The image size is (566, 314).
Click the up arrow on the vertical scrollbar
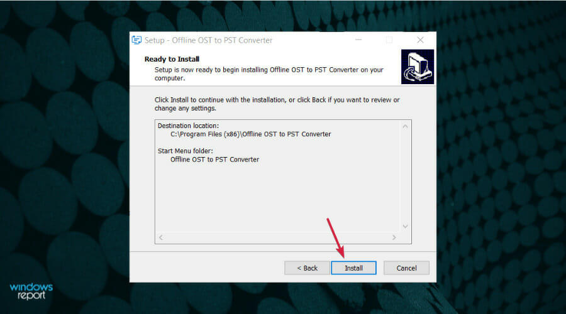coord(405,126)
